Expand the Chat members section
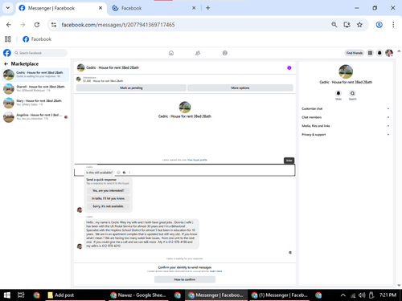 tap(346, 117)
